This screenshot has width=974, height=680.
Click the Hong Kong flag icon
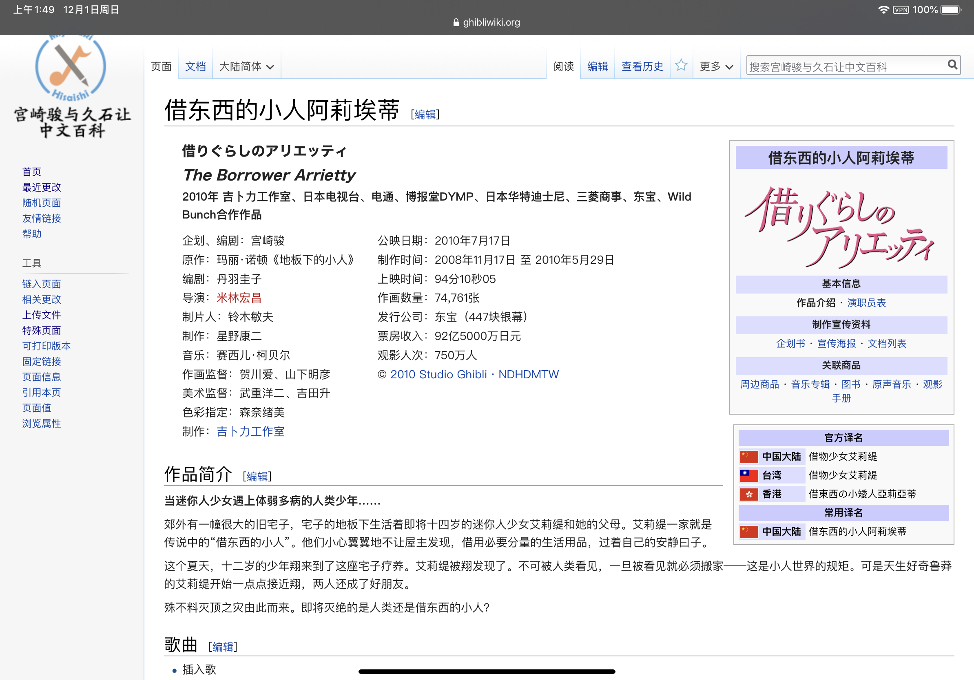coord(749,495)
